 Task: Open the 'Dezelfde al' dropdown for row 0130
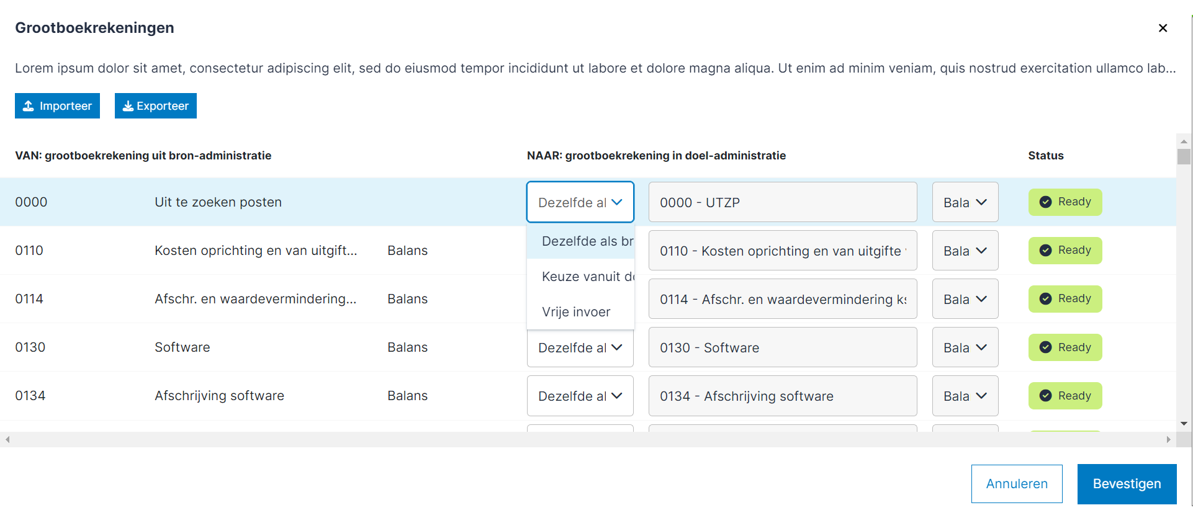(x=580, y=347)
